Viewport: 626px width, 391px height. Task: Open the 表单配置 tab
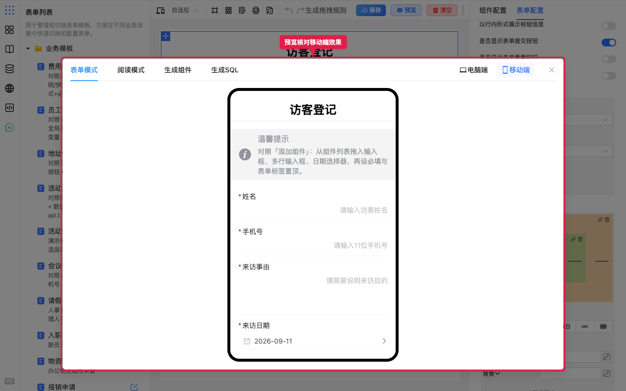point(530,10)
